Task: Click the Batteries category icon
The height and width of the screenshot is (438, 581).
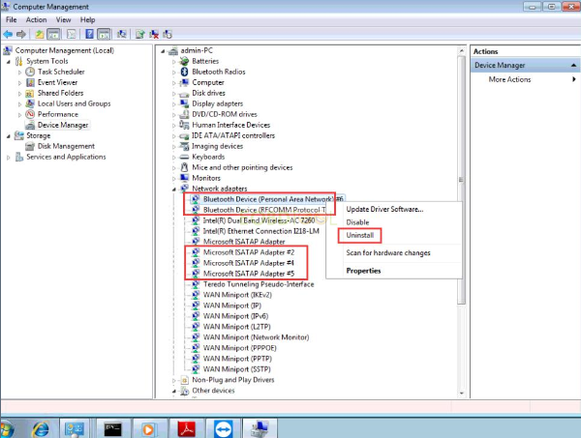Action: pyautogui.click(x=184, y=61)
